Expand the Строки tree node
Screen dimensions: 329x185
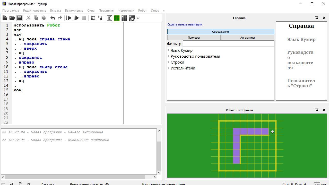click(x=169, y=62)
